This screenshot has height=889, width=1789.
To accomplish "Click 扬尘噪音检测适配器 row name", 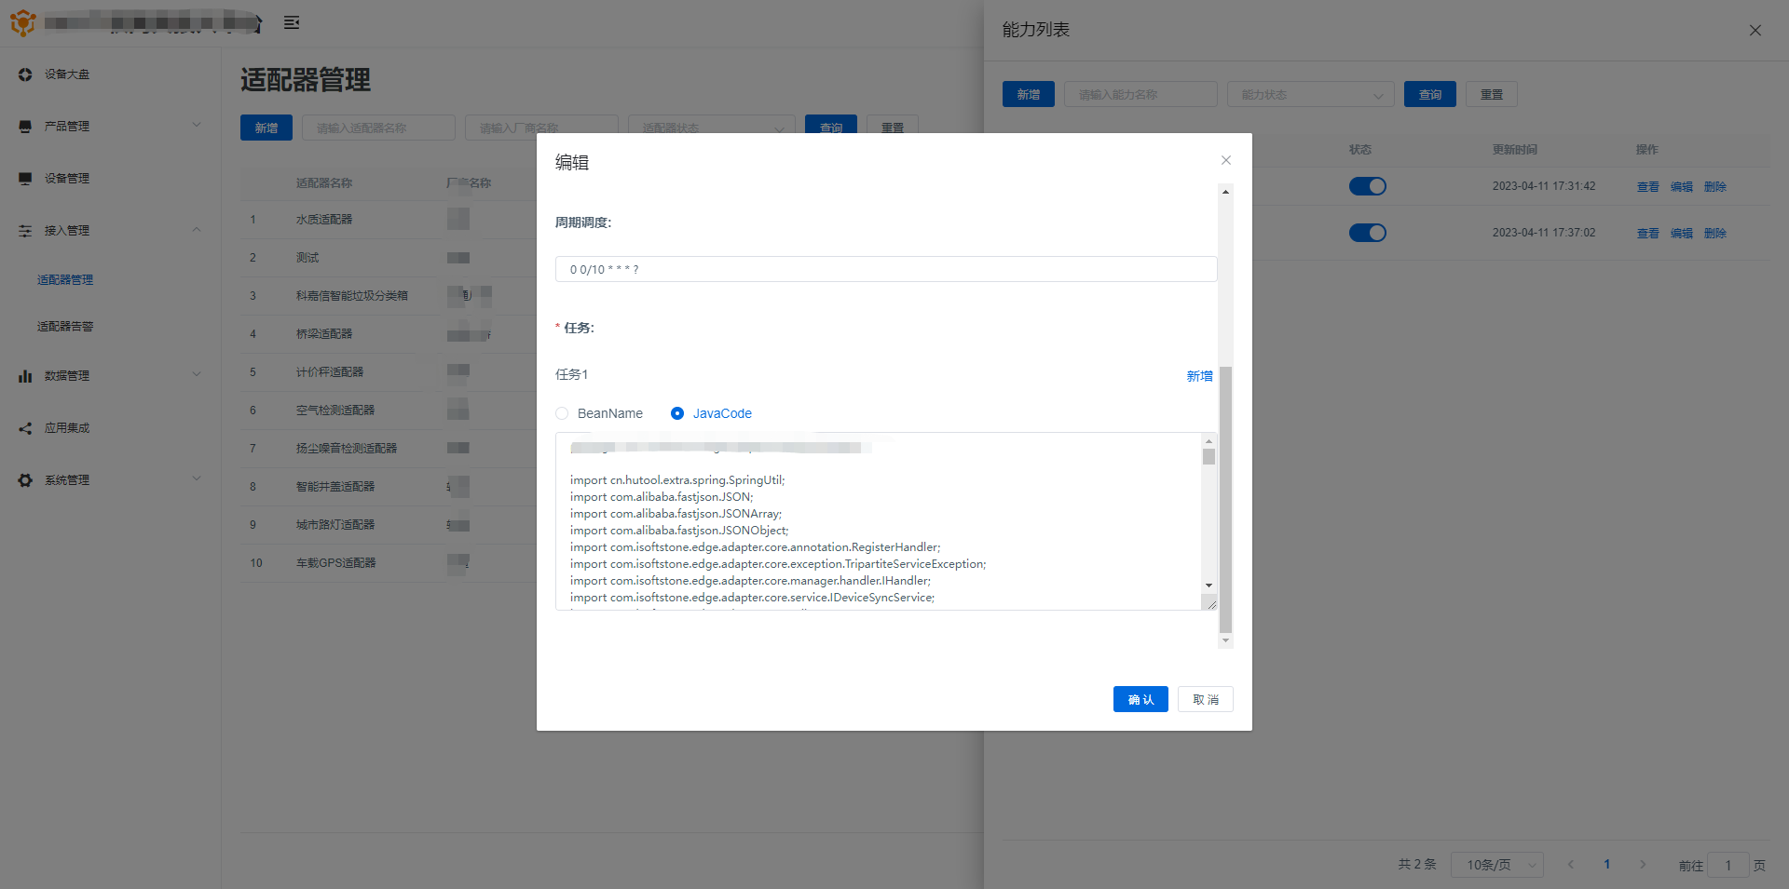I will point(347,449).
